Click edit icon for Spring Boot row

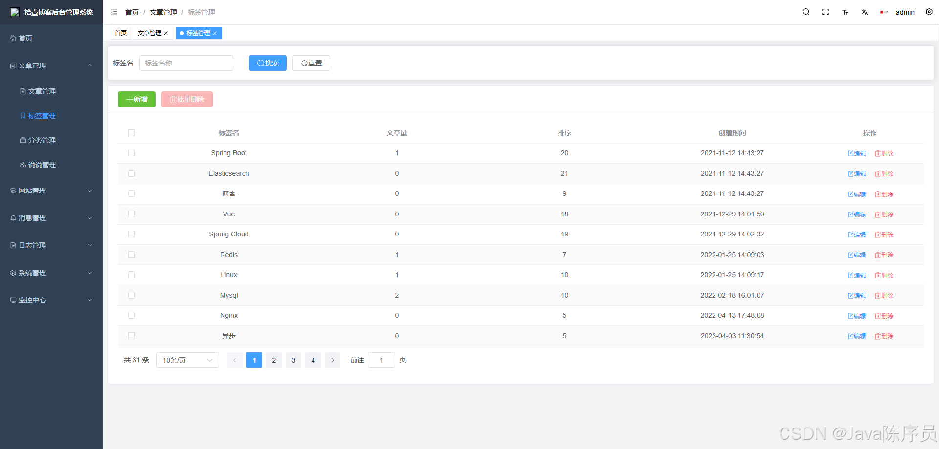click(x=856, y=153)
